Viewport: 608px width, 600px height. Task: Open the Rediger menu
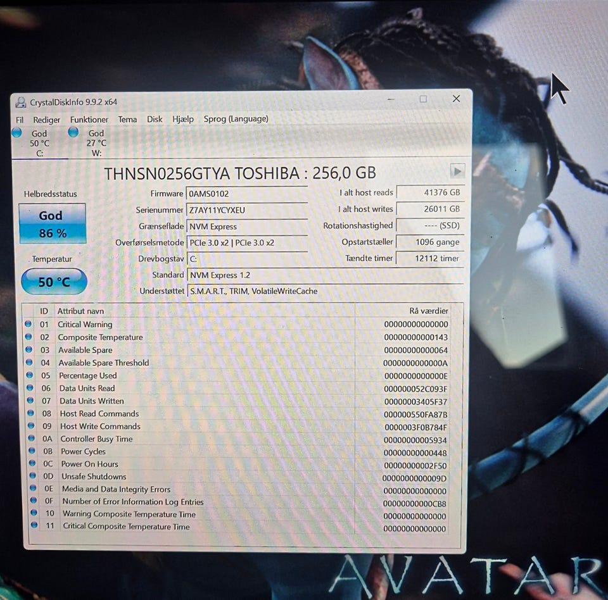(x=46, y=120)
